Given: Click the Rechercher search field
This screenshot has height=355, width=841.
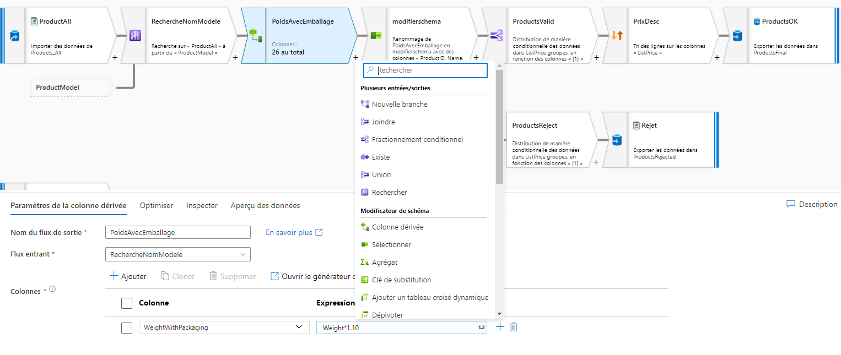Looking at the screenshot, I should (424, 70).
